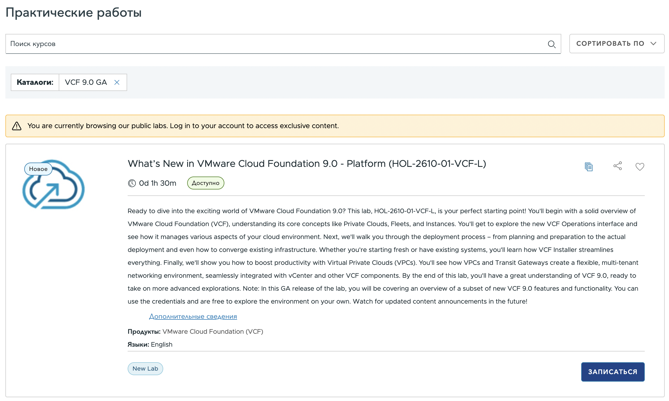The image size is (669, 401).
Task: Add the lab to favorites with heart icon
Action: [640, 167]
